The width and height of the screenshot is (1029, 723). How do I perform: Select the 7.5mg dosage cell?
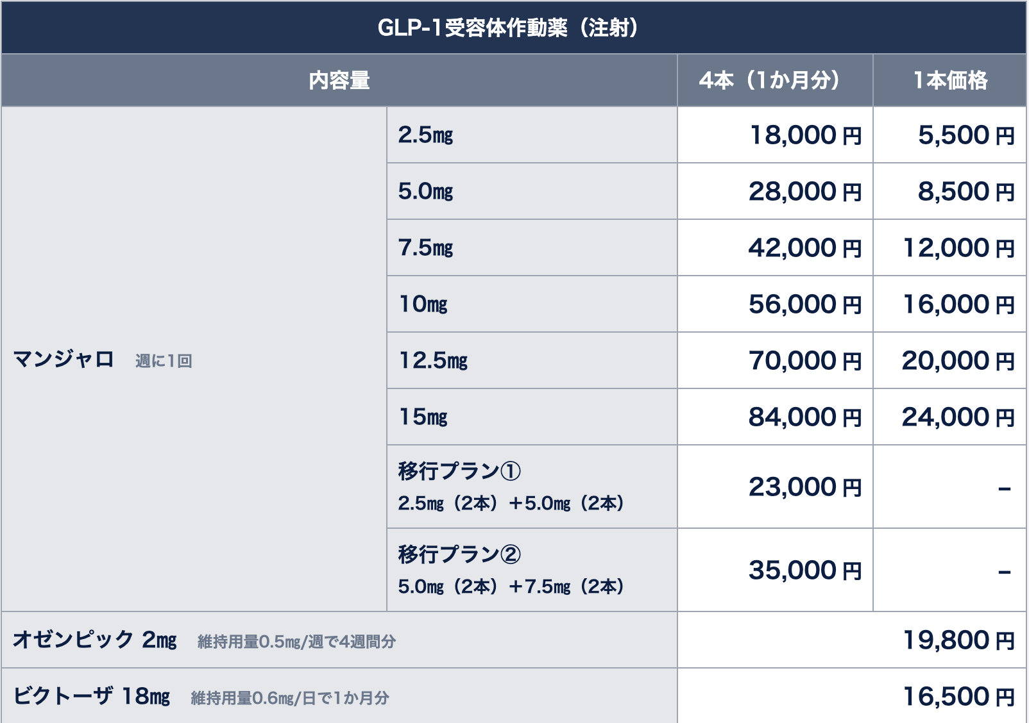click(x=425, y=248)
